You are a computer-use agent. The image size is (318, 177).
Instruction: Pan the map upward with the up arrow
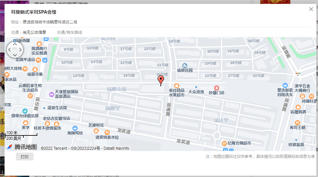[x=15, y=44]
